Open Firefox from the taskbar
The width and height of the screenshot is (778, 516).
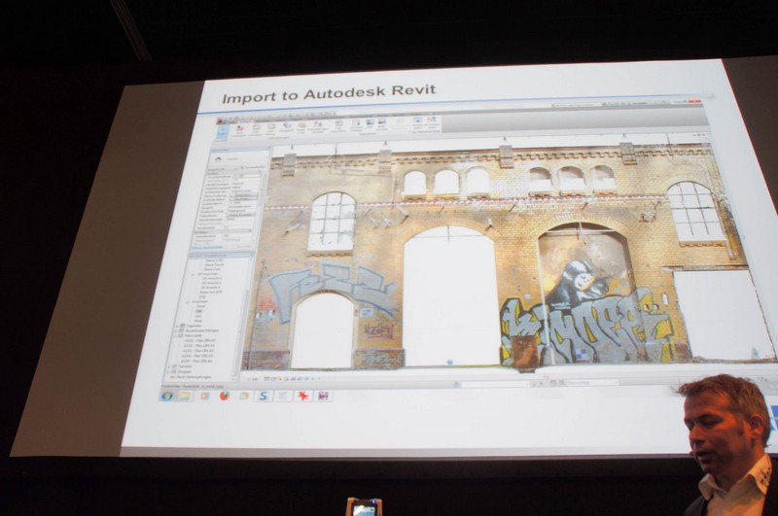pos(224,396)
